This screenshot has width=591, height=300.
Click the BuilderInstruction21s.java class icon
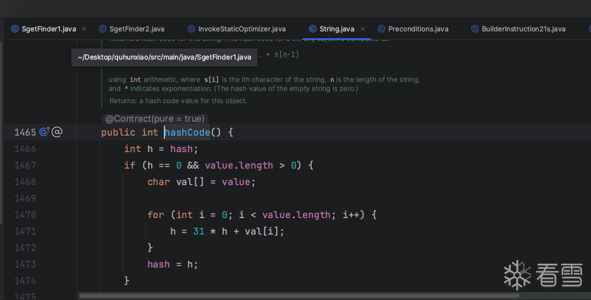point(475,29)
